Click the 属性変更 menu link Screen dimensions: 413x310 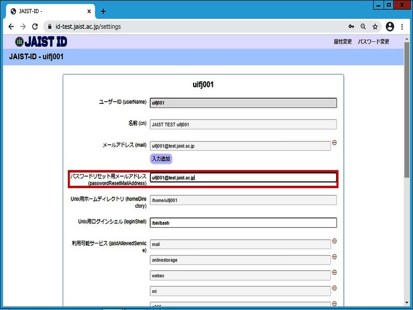(343, 42)
